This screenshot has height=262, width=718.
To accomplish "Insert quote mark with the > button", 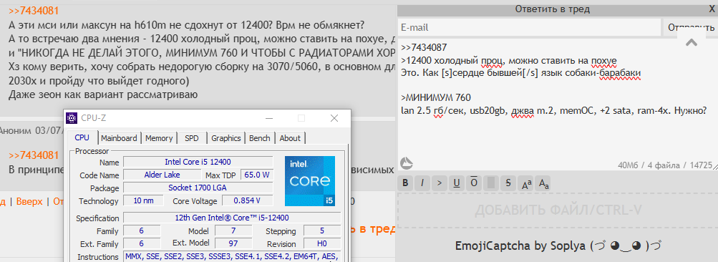I will (439, 183).
